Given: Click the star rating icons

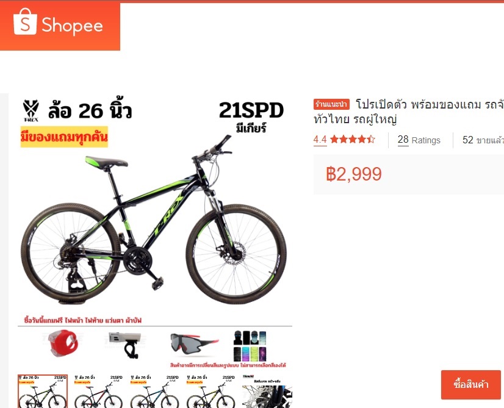Looking at the screenshot, I should [353, 139].
